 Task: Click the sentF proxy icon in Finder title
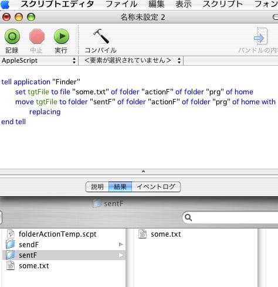point(97,203)
